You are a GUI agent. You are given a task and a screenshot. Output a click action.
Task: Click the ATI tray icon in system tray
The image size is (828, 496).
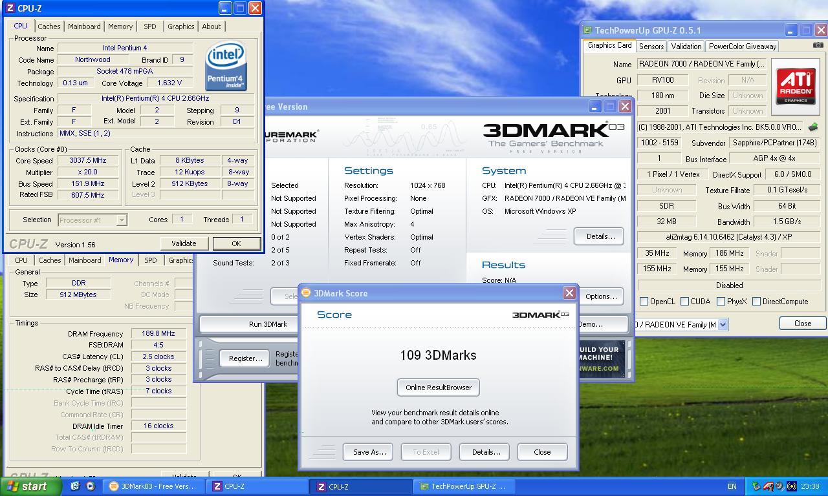pos(768,486)
